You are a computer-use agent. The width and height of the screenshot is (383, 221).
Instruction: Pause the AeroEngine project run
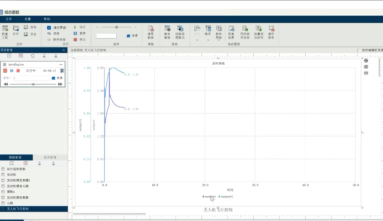click(x=12, y=71)
